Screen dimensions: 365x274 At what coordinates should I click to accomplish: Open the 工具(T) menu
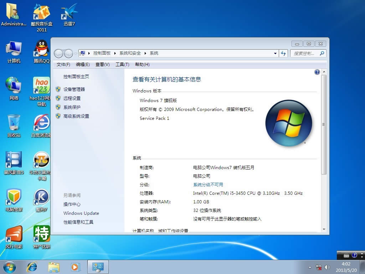(x=122, y=64)
